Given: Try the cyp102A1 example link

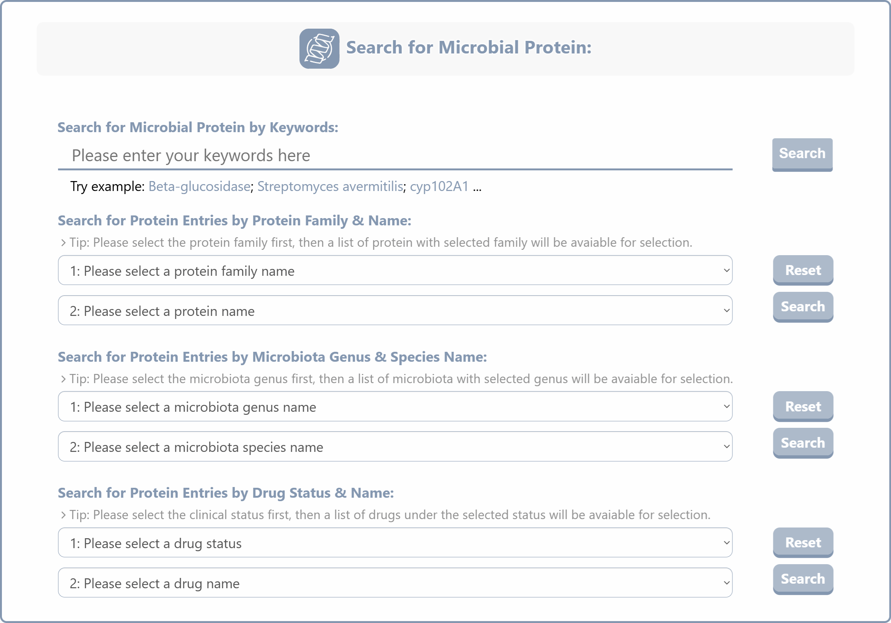Looking at the screenshot, I should coord(439,187).
